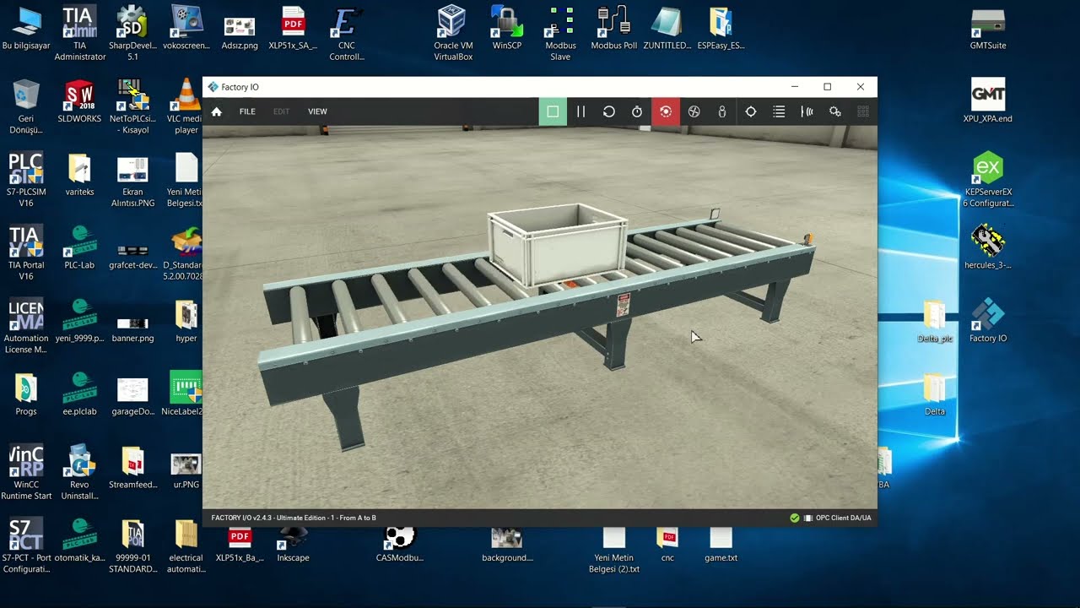Click the green connection check icon
Screen dimensions: 1080x608
pyautogui.click(x=795, y=518)
